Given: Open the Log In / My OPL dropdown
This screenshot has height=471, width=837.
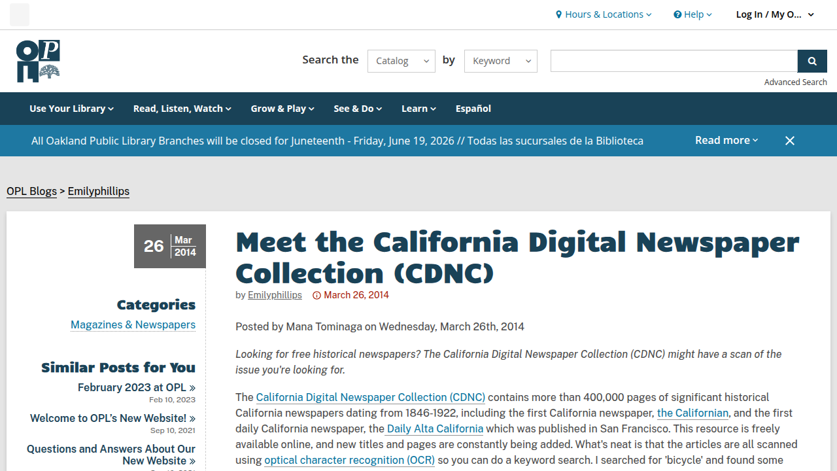Looking at the screenshot, I should coord(775,14).
